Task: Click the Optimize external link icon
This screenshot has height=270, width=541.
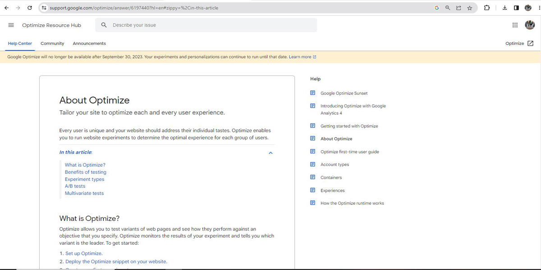Action: pyautogui.click(x=530, y=44)
